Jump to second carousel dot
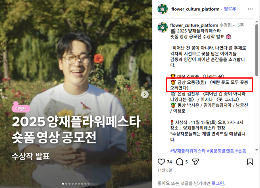 66,184
